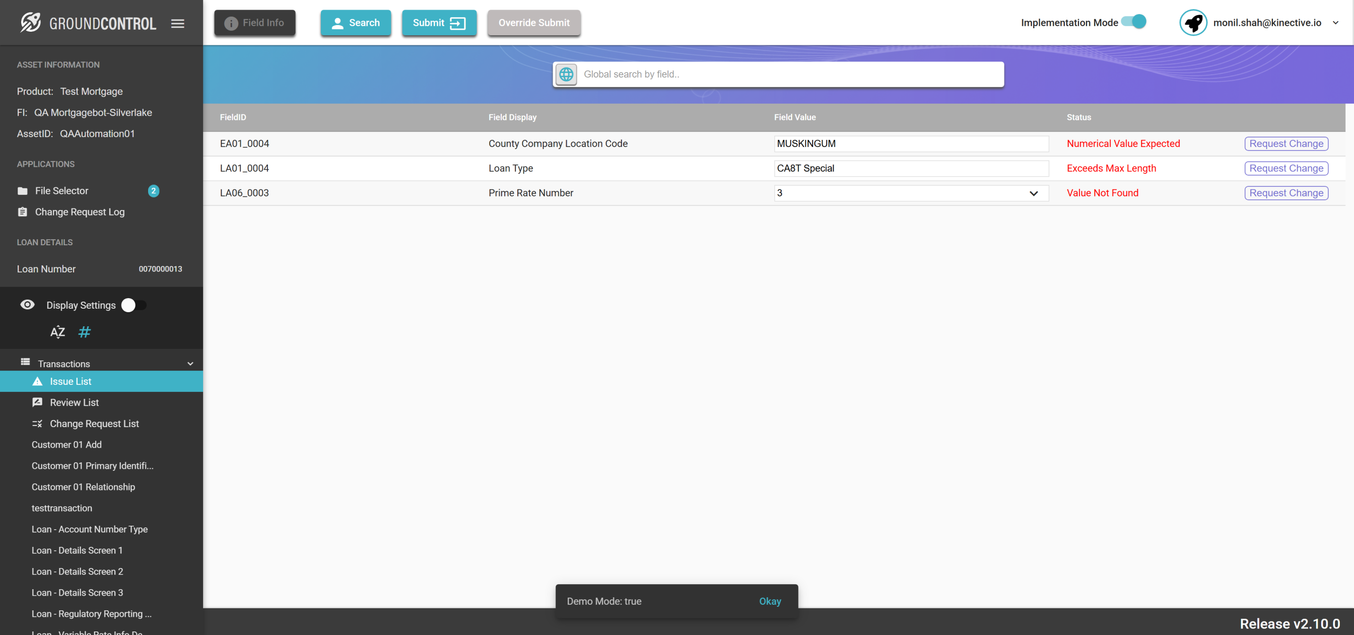Click the Submit button in toolbar

pos(439,23)
